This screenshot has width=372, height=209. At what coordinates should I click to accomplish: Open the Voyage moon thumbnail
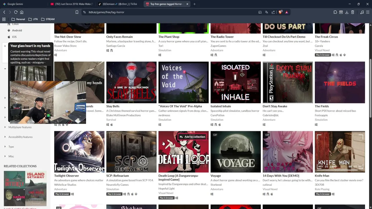pos(236,152)
